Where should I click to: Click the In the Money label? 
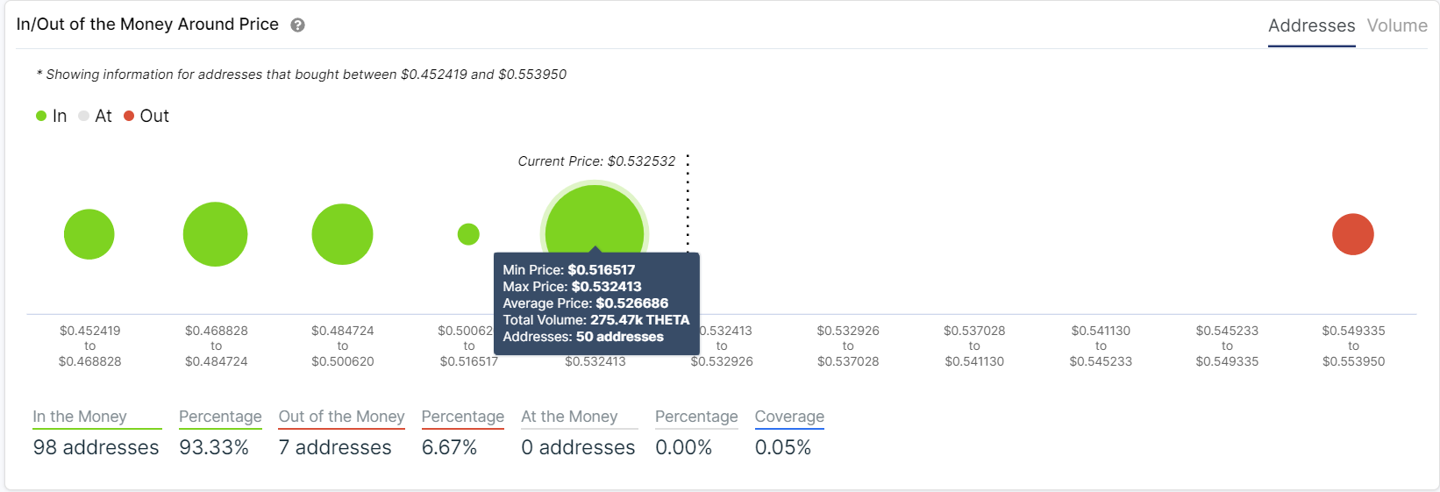click(80, 417)
